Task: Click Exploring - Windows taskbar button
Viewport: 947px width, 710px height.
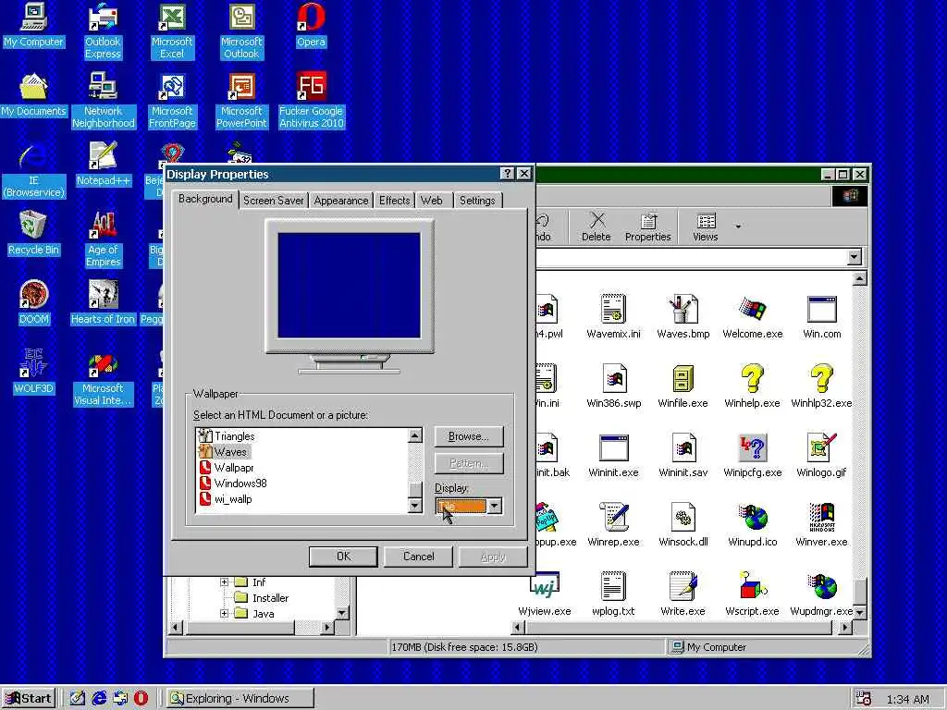Action: pyautogui.click(x=240, y=699)
